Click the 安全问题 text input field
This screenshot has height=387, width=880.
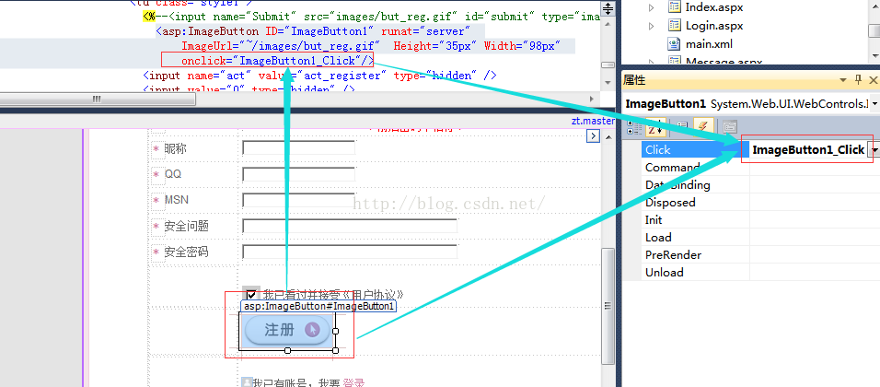[x=350, y=226]
